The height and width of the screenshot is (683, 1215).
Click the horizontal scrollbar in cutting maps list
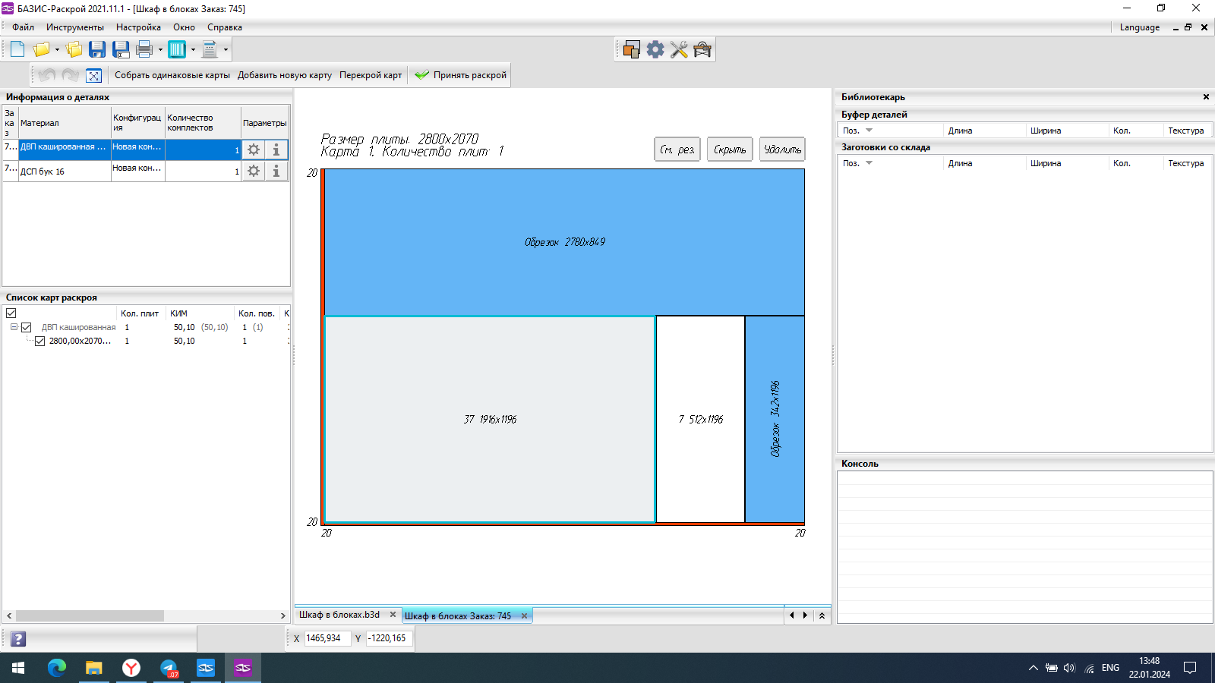(90, 616)
